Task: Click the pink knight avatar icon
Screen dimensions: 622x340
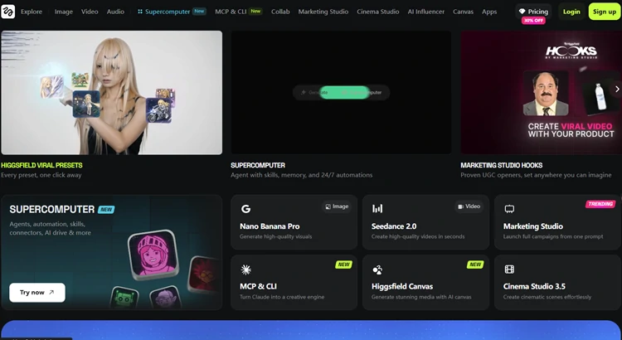Action: [x=153, y=255]
